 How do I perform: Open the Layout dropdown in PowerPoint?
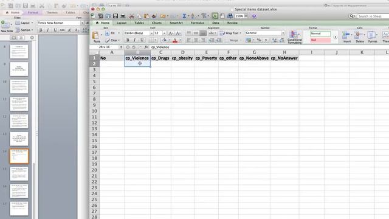pyautogui.click(x=32, y=23)
